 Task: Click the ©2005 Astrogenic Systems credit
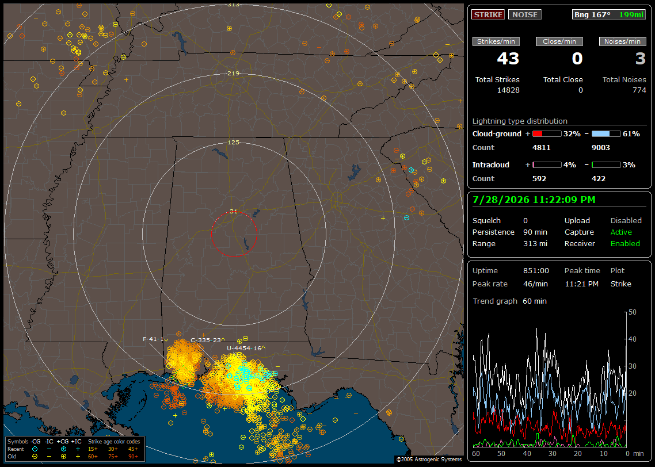[429, 460]
